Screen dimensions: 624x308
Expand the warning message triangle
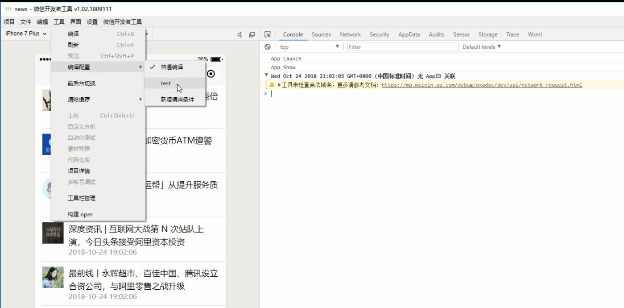279,85
